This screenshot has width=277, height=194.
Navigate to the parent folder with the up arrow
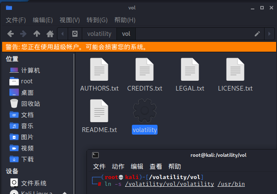pos(37,34)
